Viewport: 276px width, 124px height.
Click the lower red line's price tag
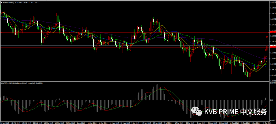tap(273, 47)
